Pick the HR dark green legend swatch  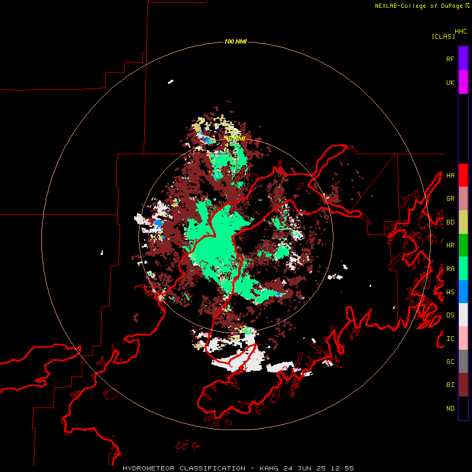pos(463,245)
